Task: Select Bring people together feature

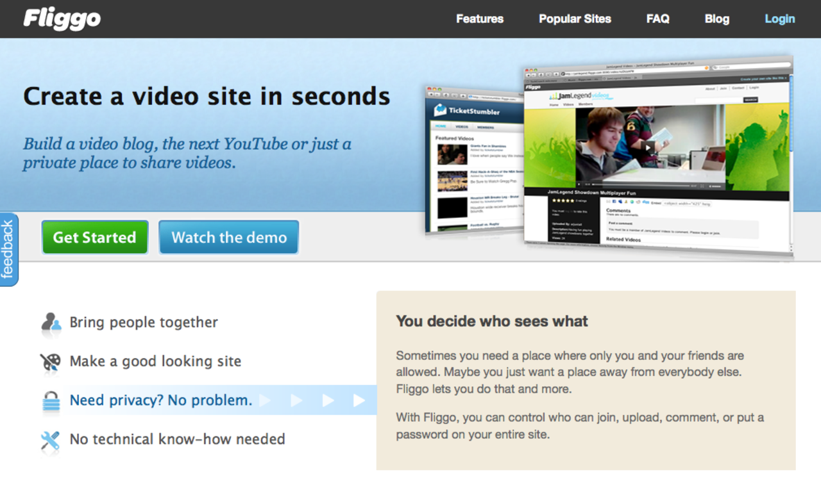Action: (144, 323)
